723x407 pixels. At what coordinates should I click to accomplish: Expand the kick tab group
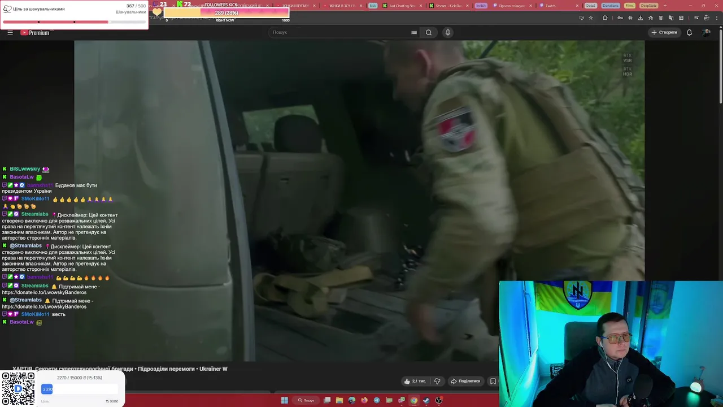click(373, 6)
